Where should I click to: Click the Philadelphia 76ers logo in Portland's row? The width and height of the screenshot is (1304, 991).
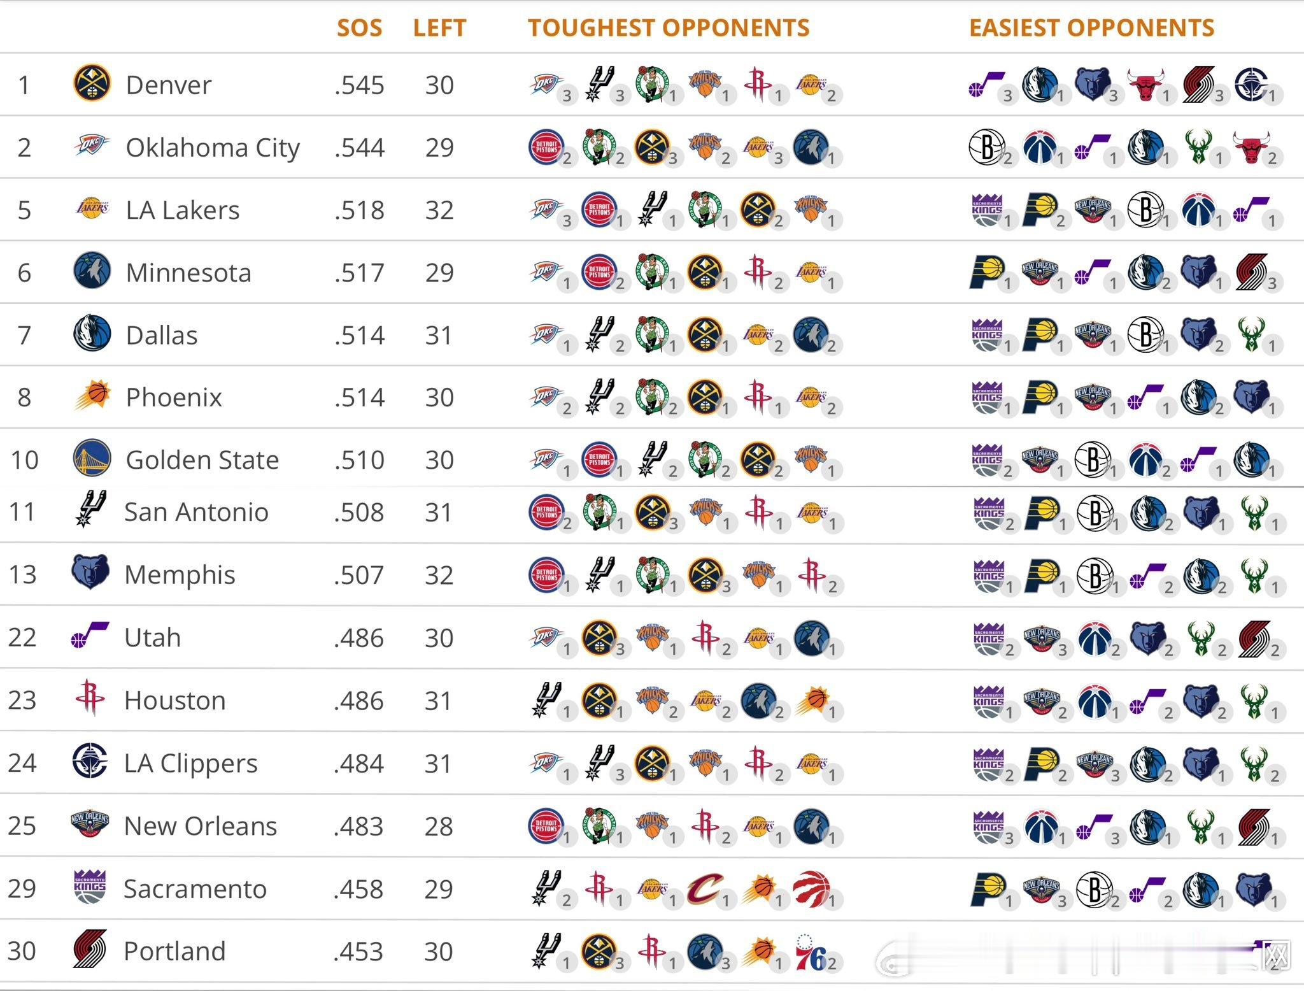pos(811,952)
